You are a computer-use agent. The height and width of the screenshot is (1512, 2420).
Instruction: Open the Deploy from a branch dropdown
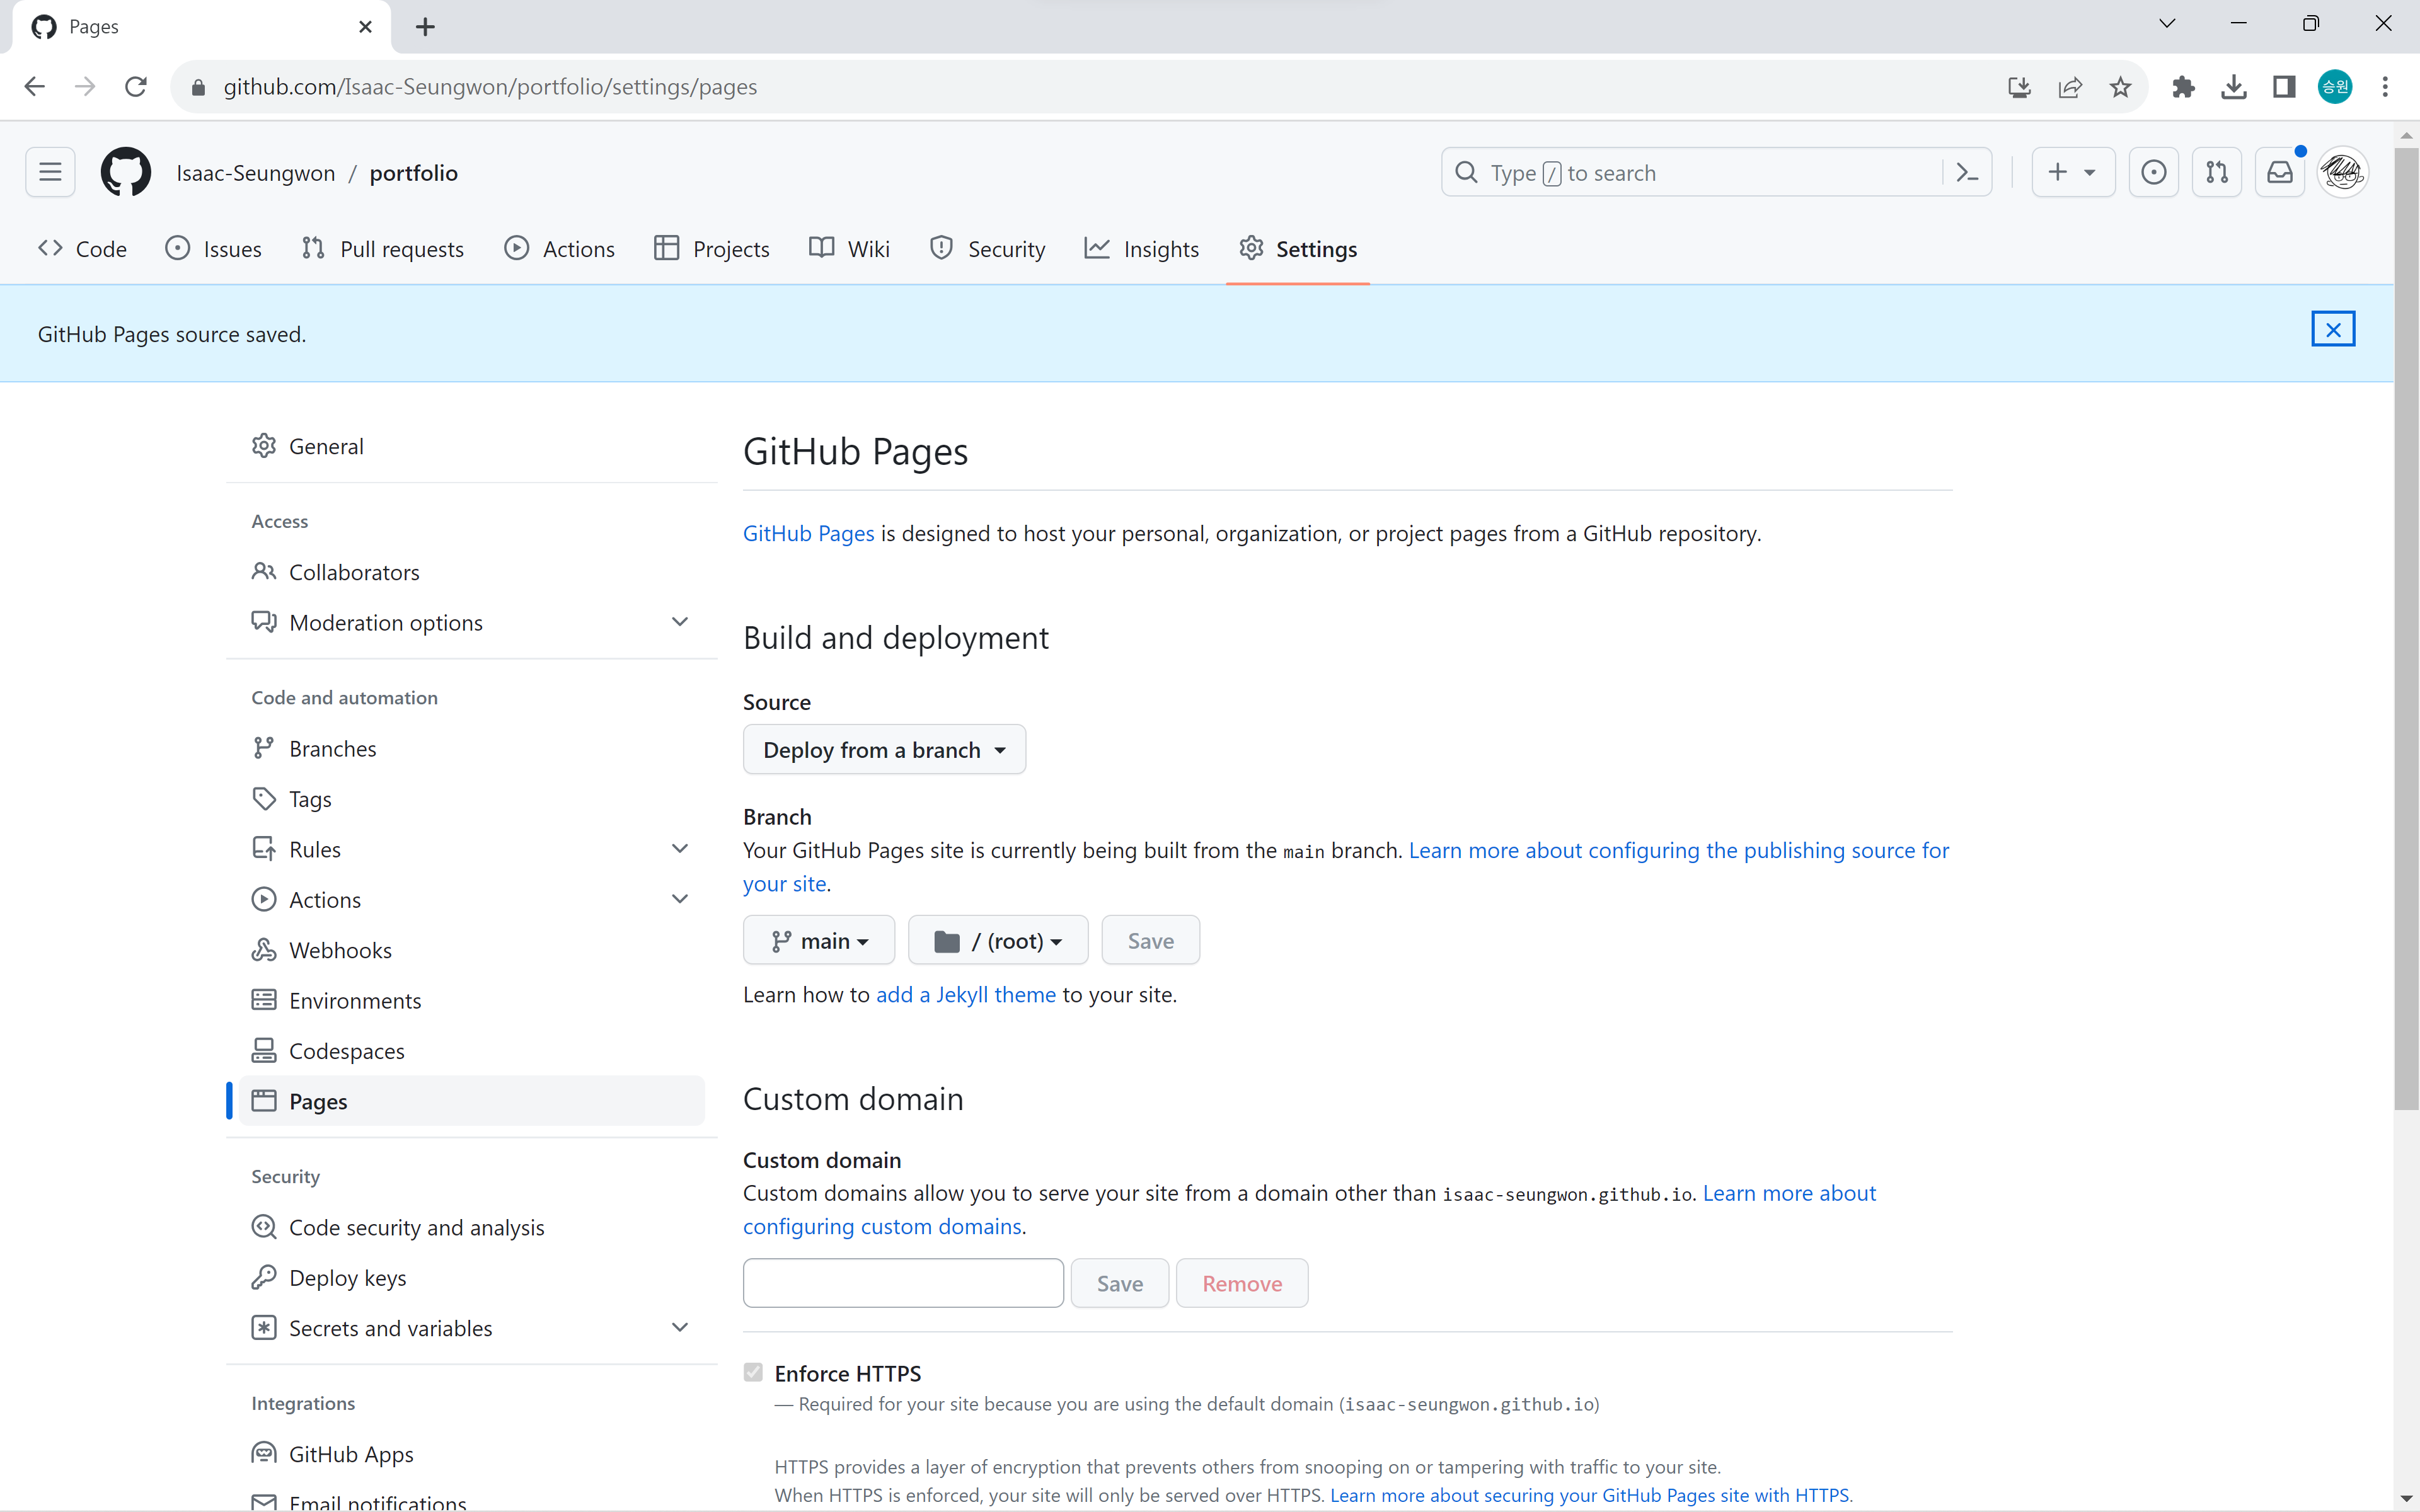pos(884,750)
